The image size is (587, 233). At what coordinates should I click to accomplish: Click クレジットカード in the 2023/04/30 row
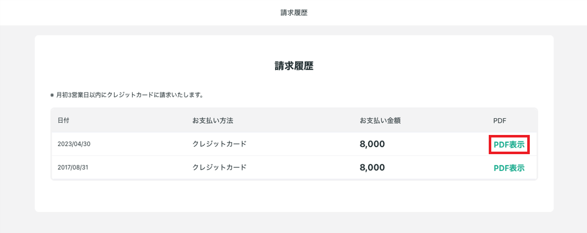point(219,144)
